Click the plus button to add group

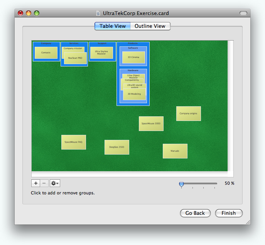[35, 183]
